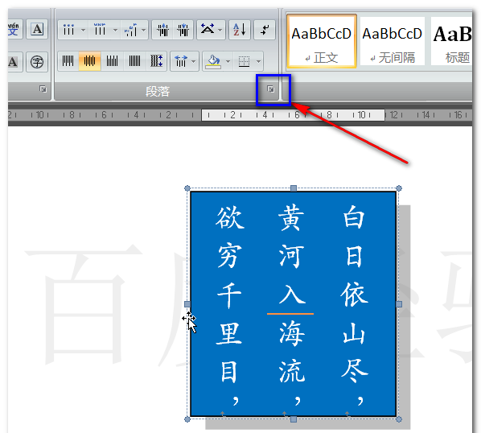The image size is (481, 433).
Task: Select the first alignment button
Action: [68, 61]
